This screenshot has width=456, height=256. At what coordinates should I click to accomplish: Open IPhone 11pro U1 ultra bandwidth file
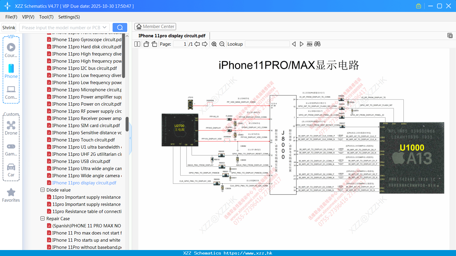pos(84,147)
